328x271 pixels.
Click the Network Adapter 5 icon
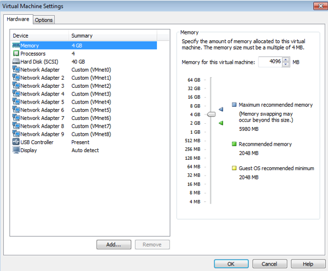(15, 102)
